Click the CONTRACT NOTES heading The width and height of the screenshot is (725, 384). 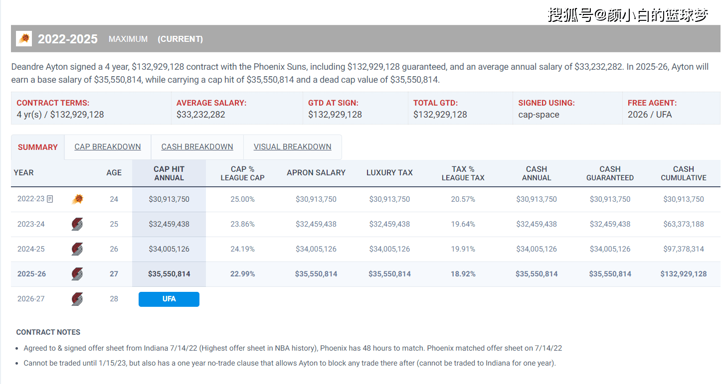48,332
